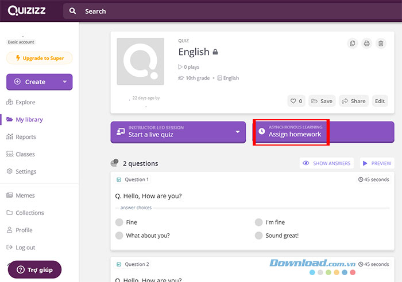Open My library menu item

click(29, 120)
